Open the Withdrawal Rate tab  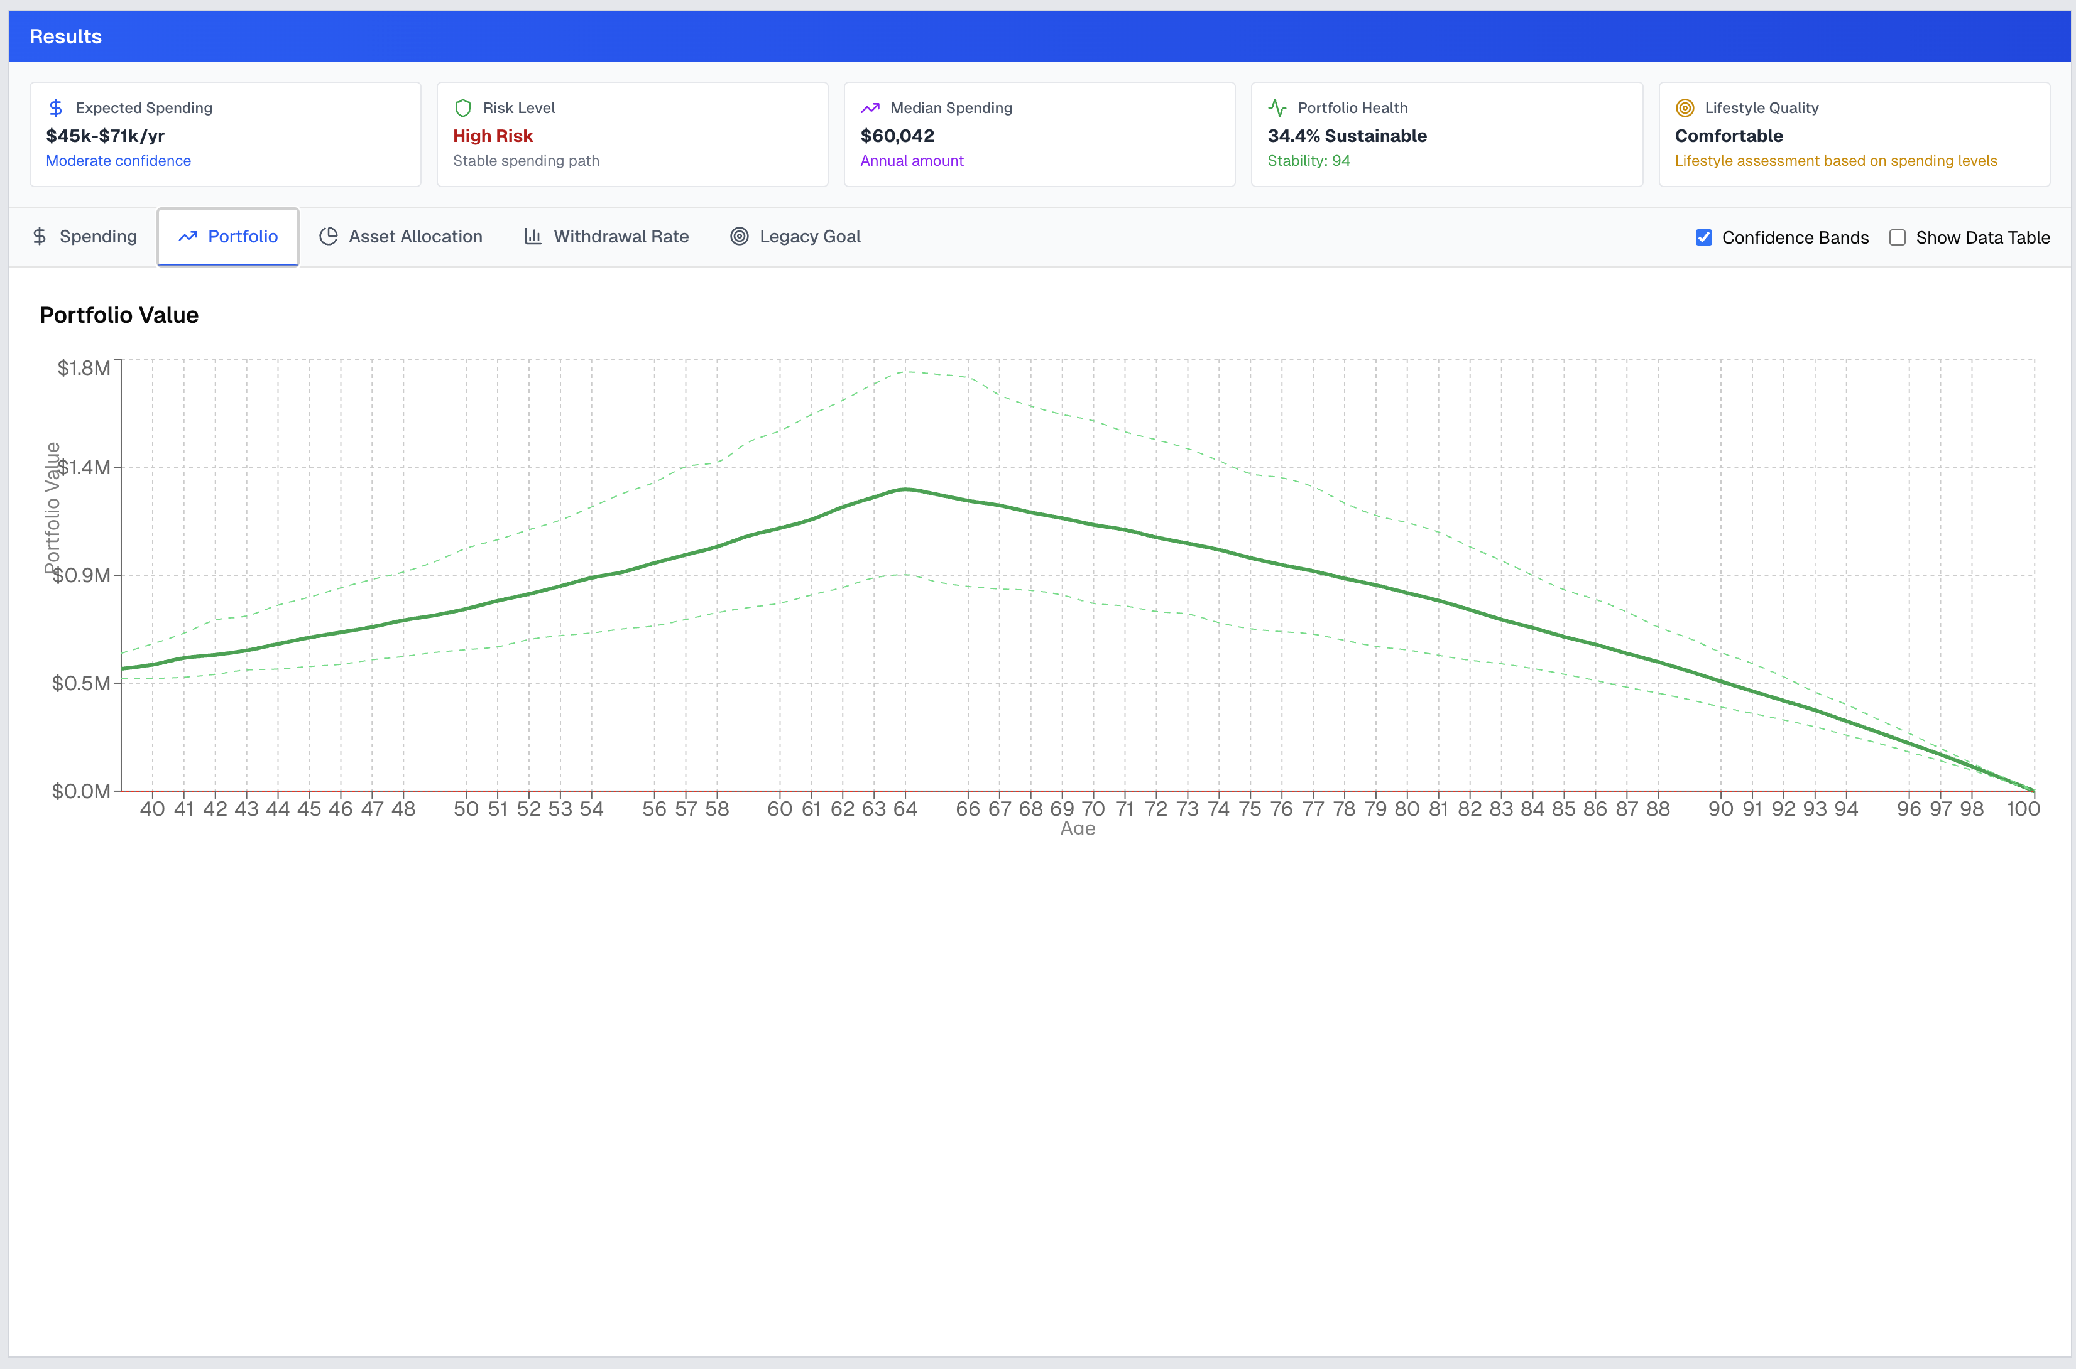tap(606, 237)
